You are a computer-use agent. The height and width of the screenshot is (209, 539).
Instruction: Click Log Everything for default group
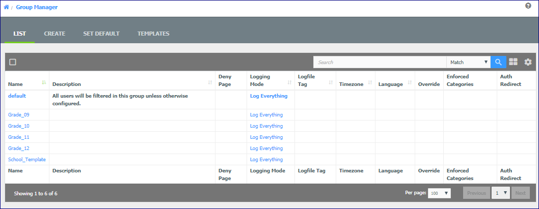click(x=269, y=96)
